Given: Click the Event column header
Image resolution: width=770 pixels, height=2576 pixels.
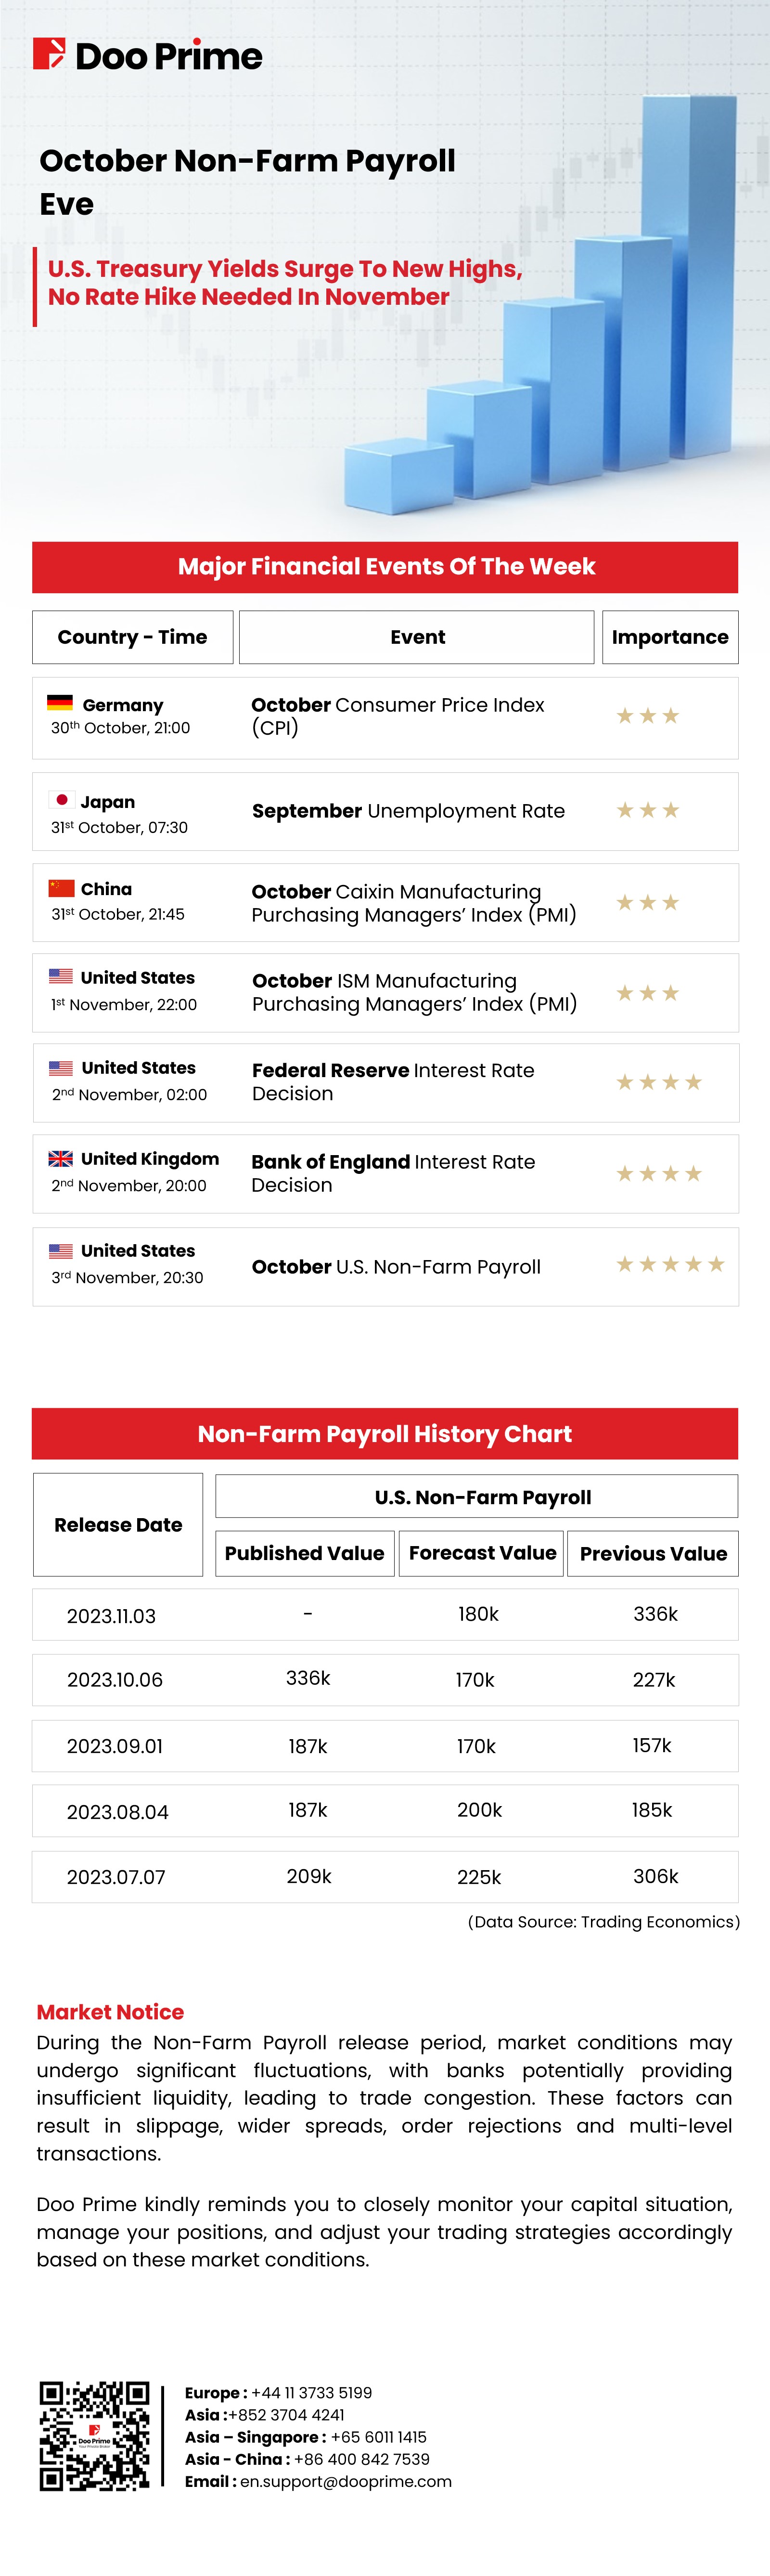Looking at the screenshot, I should point(417,637).
